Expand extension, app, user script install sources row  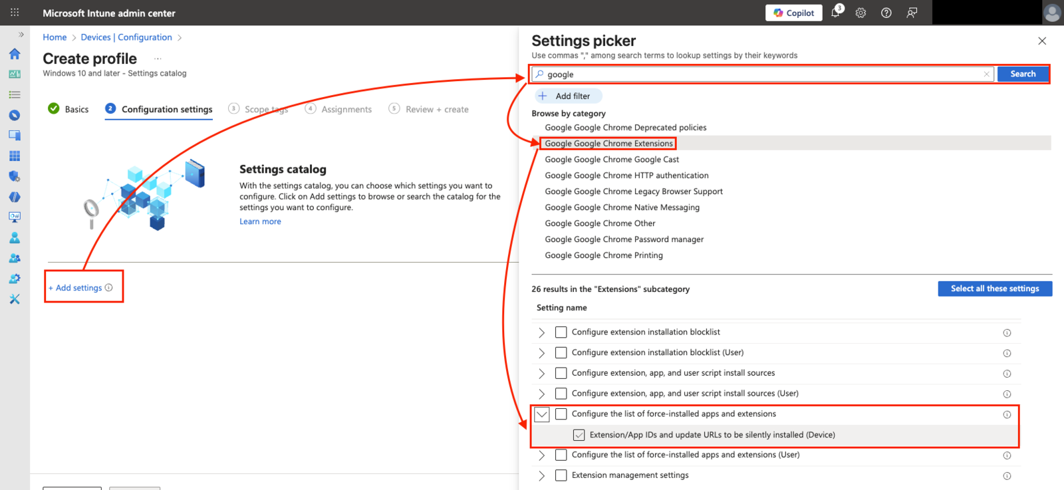541,374
